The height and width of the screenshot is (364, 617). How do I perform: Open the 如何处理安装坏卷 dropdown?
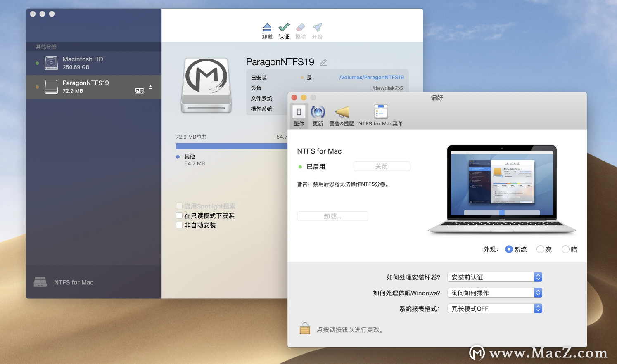(x=495, y=277)
